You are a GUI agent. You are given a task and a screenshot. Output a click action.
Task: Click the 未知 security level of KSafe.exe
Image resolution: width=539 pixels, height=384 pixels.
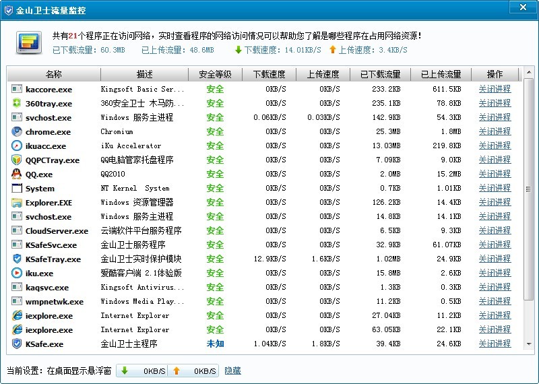pos(215,344)
